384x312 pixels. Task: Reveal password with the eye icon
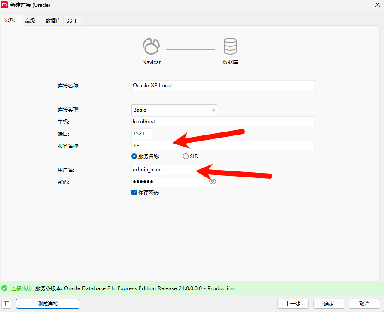(x=212, y=181)
